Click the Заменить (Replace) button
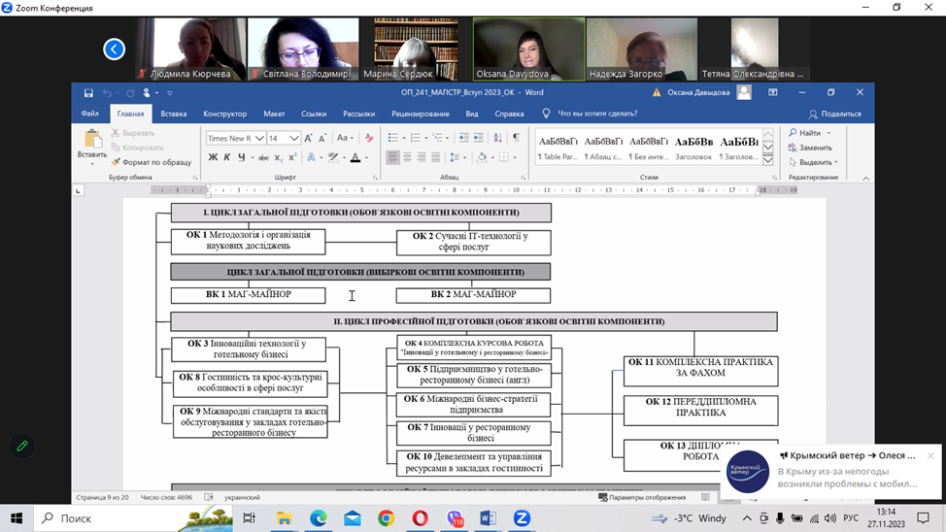Viewport: 946px width, 532px height. [x=815, y=148]
